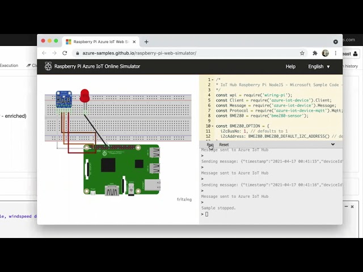Click the console input prompt cursor
This screenshot has height=272, width=363.
click(x=206, y=214)
